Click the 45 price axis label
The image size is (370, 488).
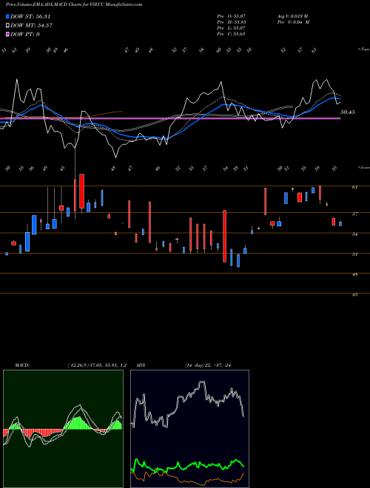click(x=354, y=294)
